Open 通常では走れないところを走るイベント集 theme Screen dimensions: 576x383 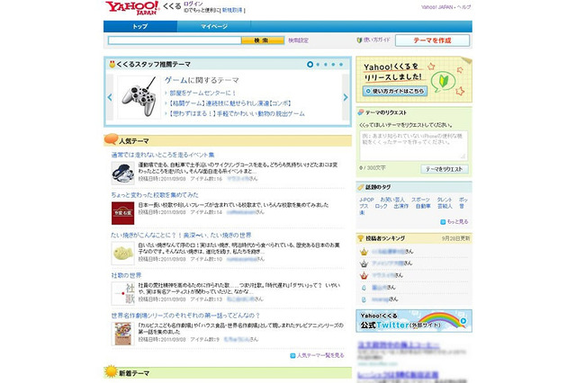(163, 155)
